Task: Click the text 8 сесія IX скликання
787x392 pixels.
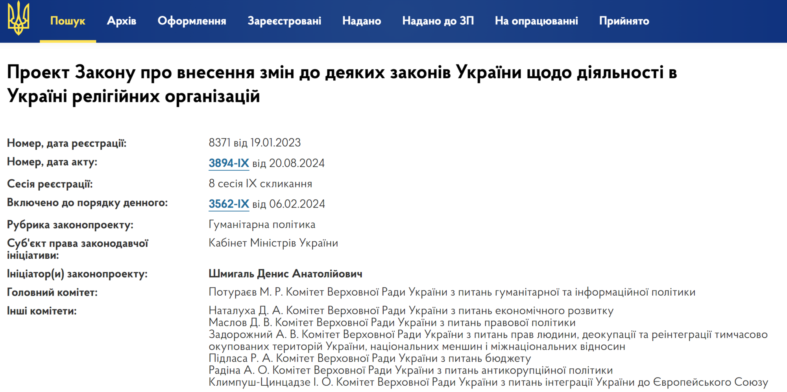Action: tap(260, 184)
